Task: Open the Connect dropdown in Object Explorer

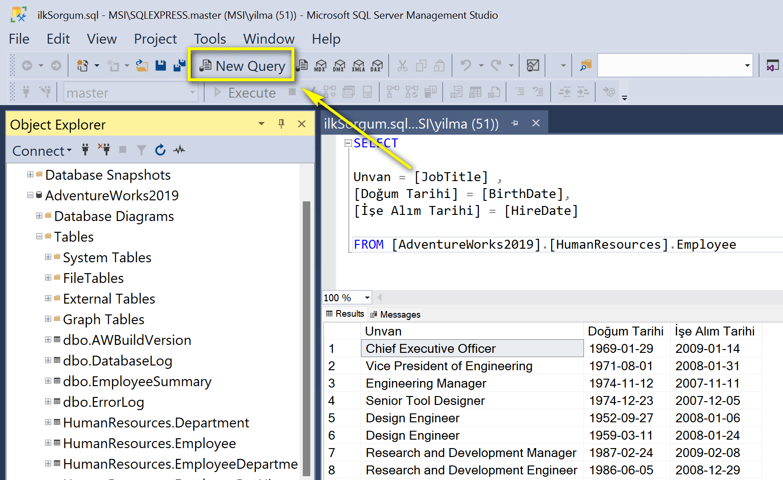Action: click(42, 151)
